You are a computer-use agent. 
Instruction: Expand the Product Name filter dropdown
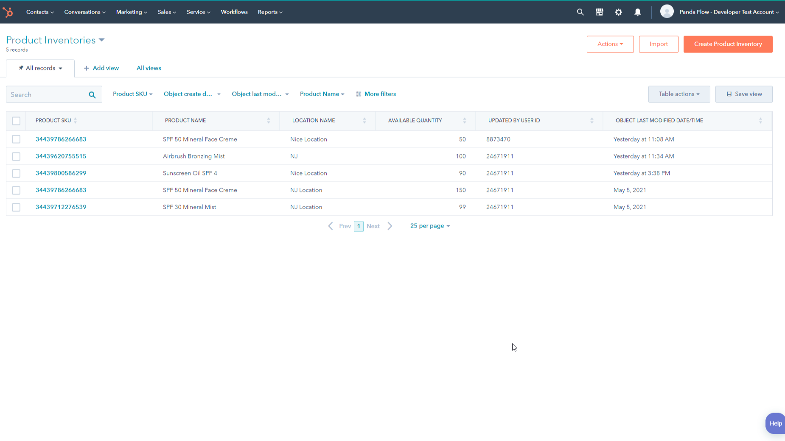[x=322, y=94]
